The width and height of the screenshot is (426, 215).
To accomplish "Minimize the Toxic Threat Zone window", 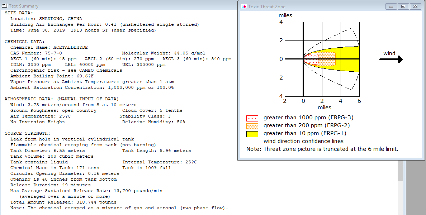I will click(391, 6).
